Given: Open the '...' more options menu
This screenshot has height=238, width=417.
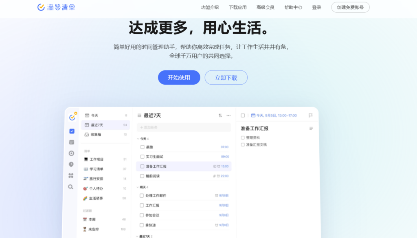Looking at the screenshot, I should click(229, 116).
